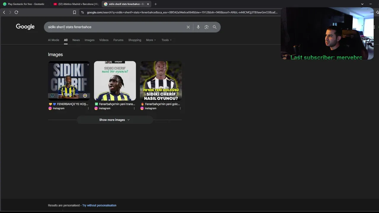Go back using browser back arrow

click(4, 12)
